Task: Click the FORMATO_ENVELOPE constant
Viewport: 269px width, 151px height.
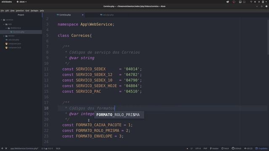Action: 94,136
